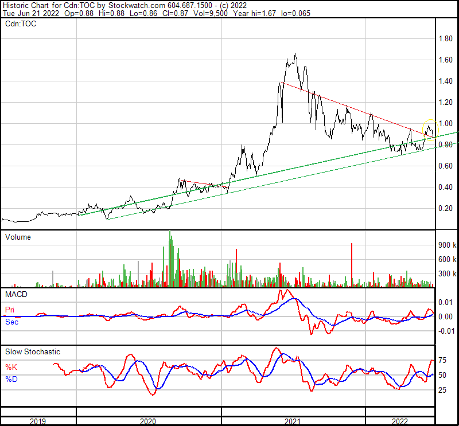Click the '900 k' volume axis label
The image size is (459, 426).
point(447,245)
